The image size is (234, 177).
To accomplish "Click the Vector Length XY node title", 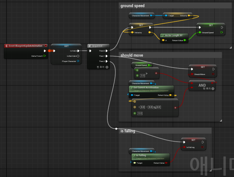I will [x=174, y=35].
